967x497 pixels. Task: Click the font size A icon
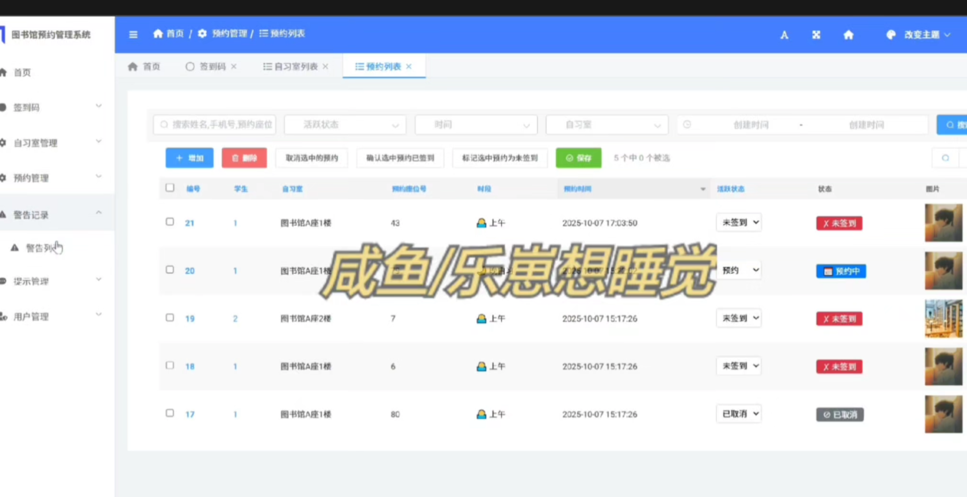pos(784,35)
